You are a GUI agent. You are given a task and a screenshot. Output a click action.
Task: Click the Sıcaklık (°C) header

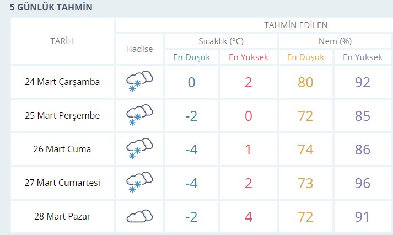(221, 41)
